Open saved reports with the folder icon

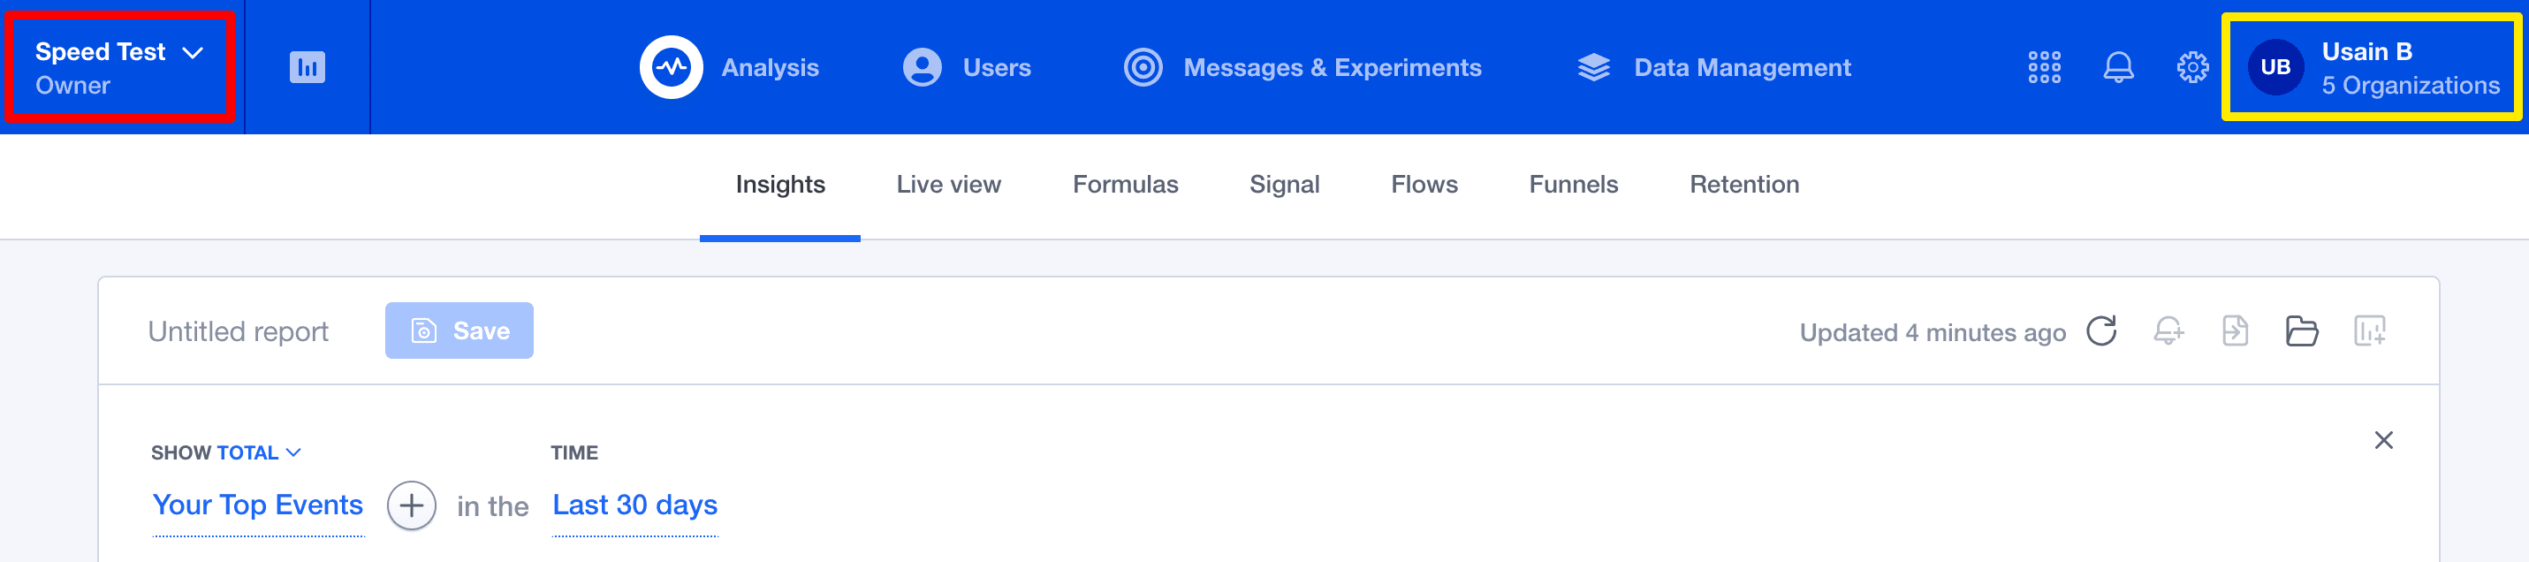click(2301, 331)
